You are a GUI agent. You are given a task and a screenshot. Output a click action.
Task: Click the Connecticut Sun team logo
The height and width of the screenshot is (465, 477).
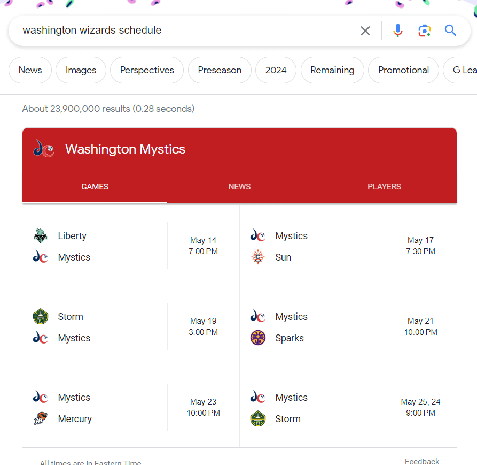tap(258, 257)
